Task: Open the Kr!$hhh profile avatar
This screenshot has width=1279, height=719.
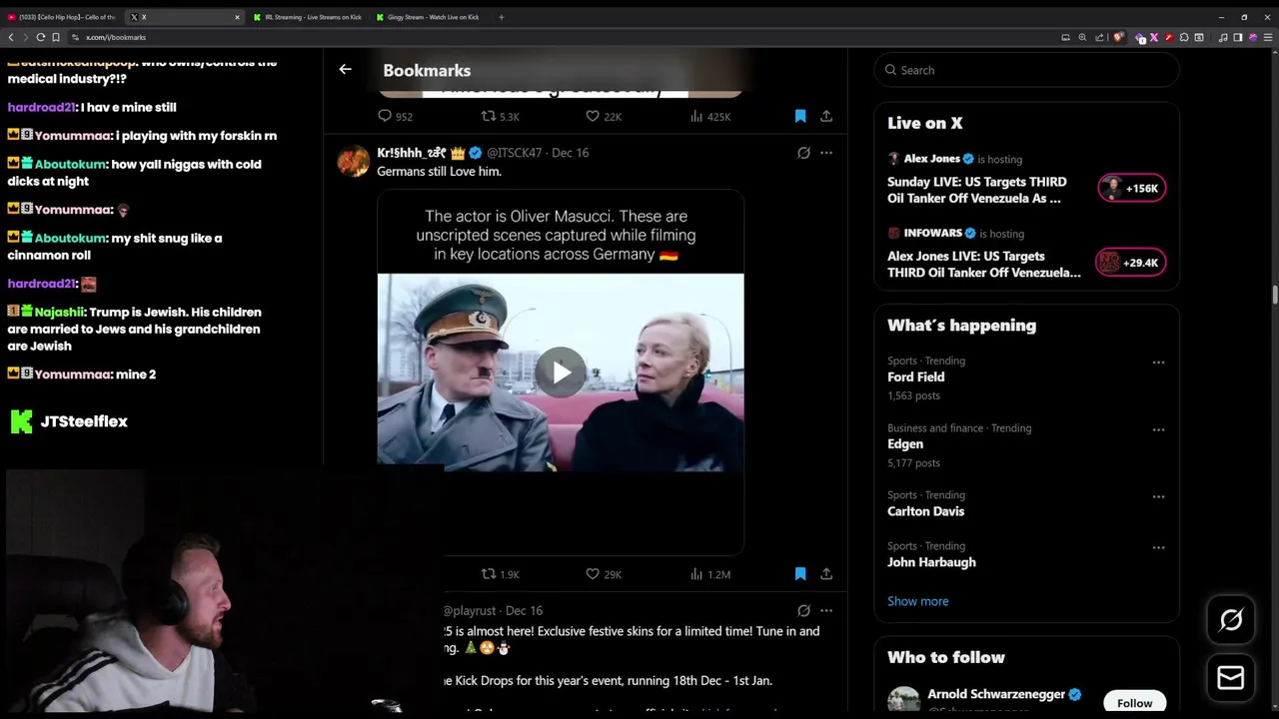Action: 353,160
